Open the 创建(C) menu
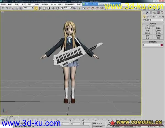This screenshot has width=165, height=128. point(37,4)
